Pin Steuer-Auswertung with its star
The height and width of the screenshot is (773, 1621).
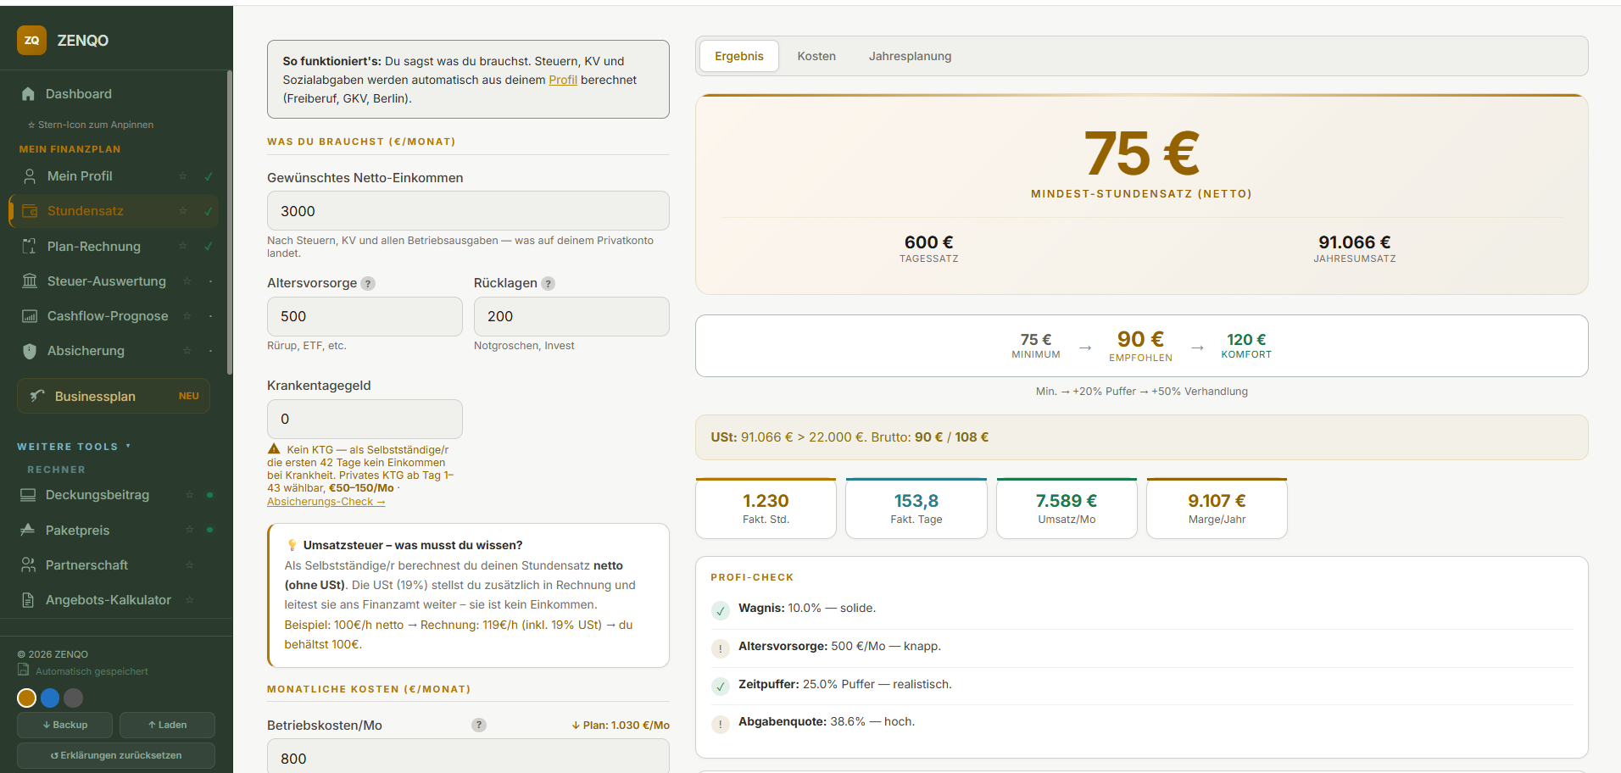(187, 281)
